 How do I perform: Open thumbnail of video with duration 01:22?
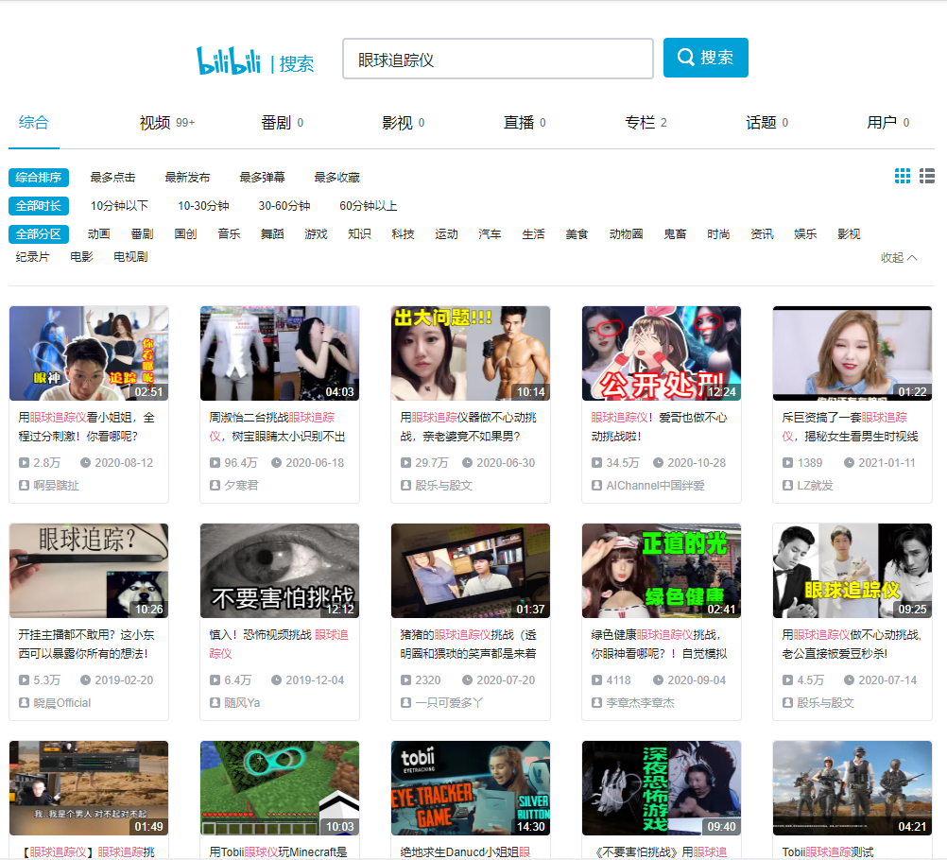852,353
